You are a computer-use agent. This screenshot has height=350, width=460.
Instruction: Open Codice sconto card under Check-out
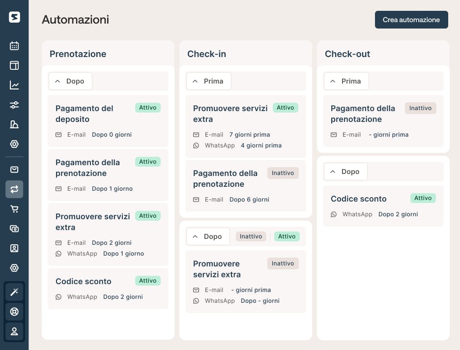tap(383, 205)
